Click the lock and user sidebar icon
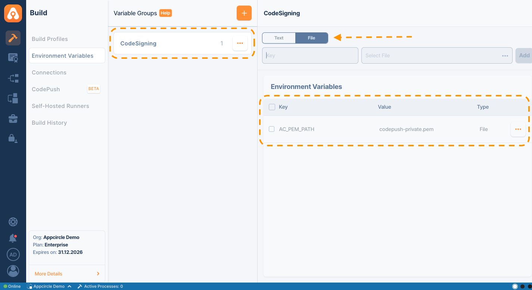Screen dimensions: 532x290 click(x=13, y=138)
